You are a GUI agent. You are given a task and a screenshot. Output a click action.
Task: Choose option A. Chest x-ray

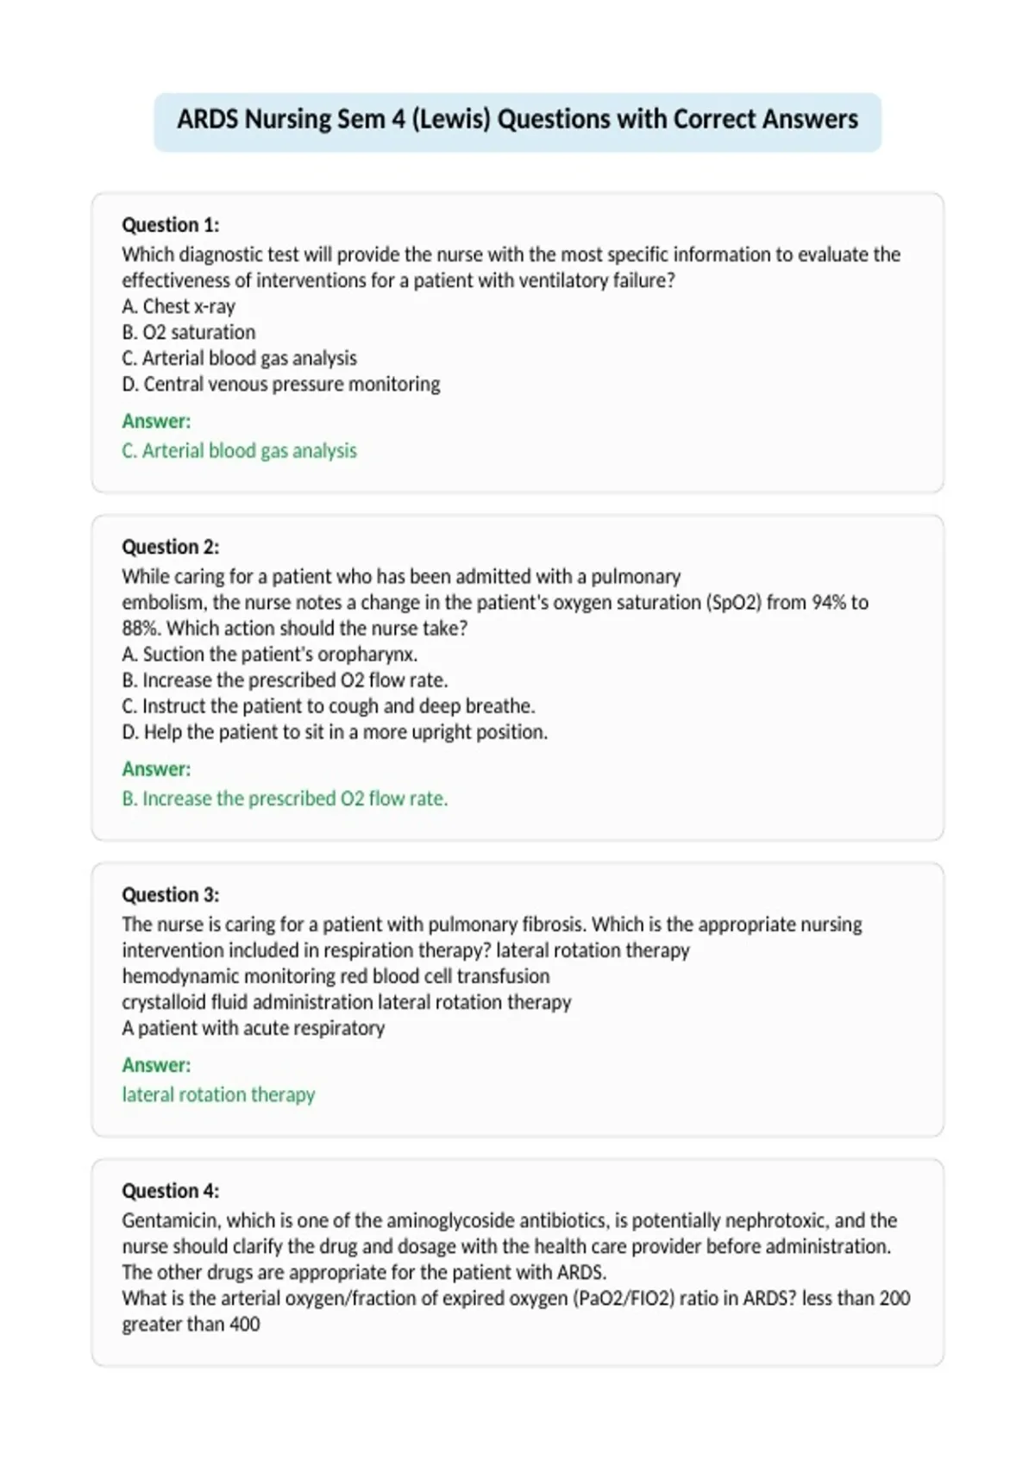[179, 306]
